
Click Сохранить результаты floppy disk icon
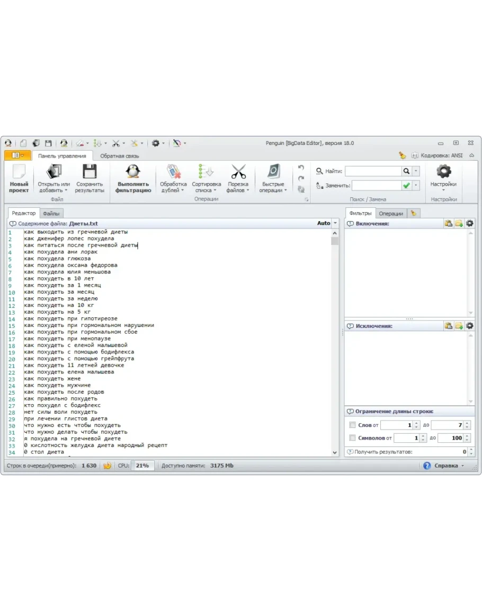pyautogui.click(x=90, y=172)
